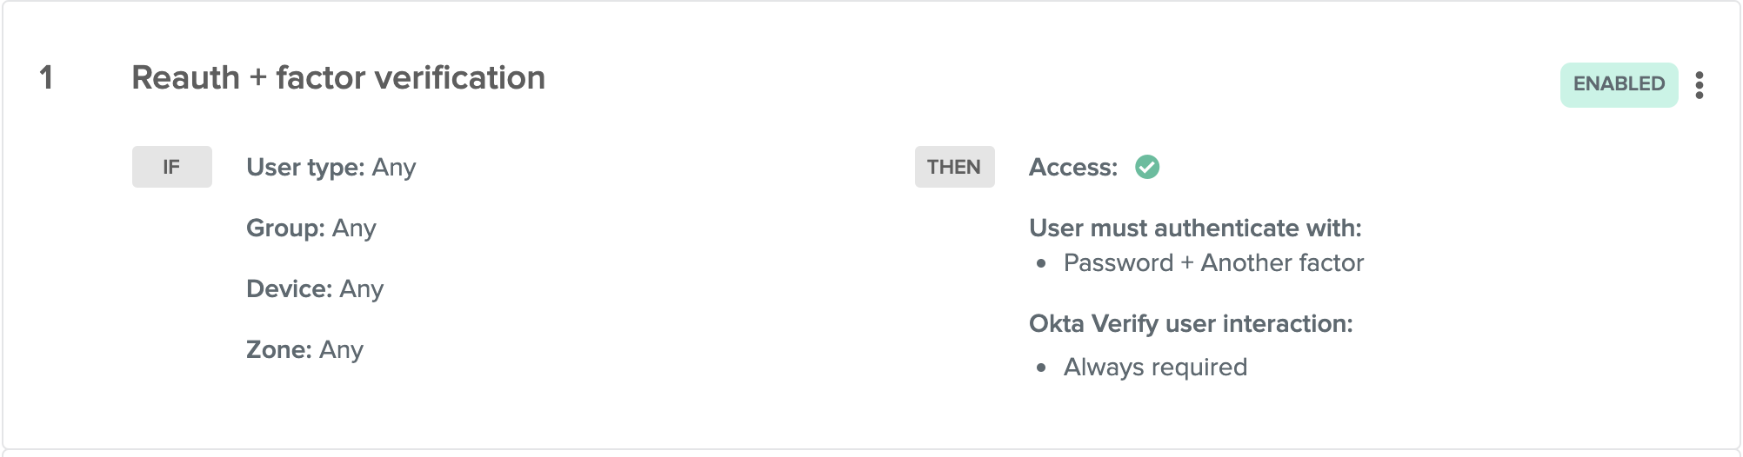Click the Access label
The image size is (1743, 457).
pos(1072,167)
